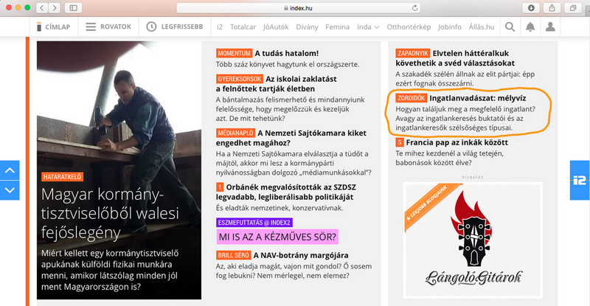
Task: Open notifications with the bell icon
Action: point(530,27)
